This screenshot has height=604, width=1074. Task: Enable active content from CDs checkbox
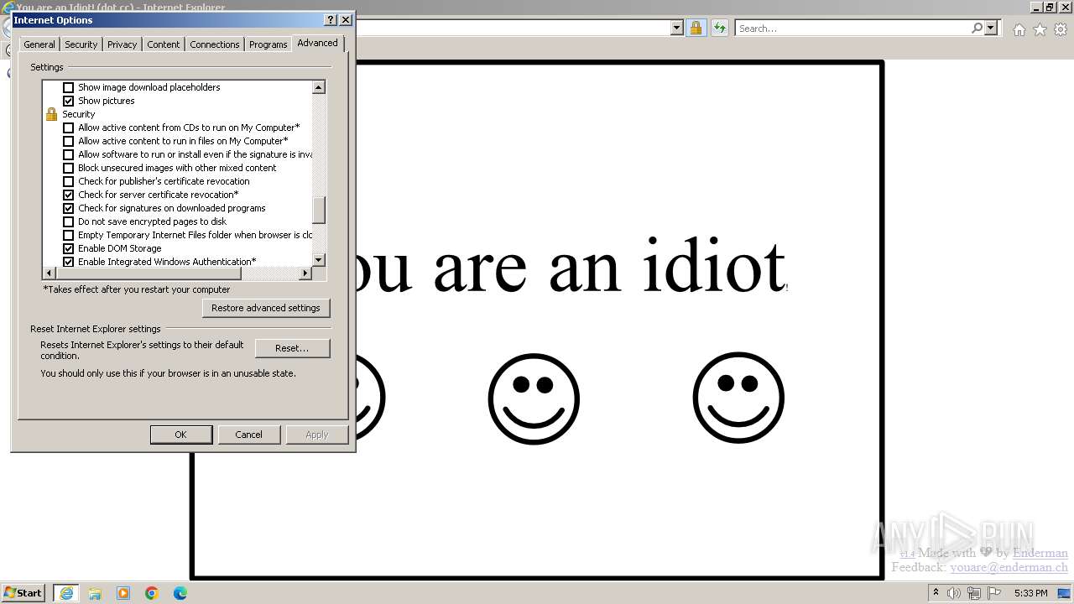[x=69, y=128]
